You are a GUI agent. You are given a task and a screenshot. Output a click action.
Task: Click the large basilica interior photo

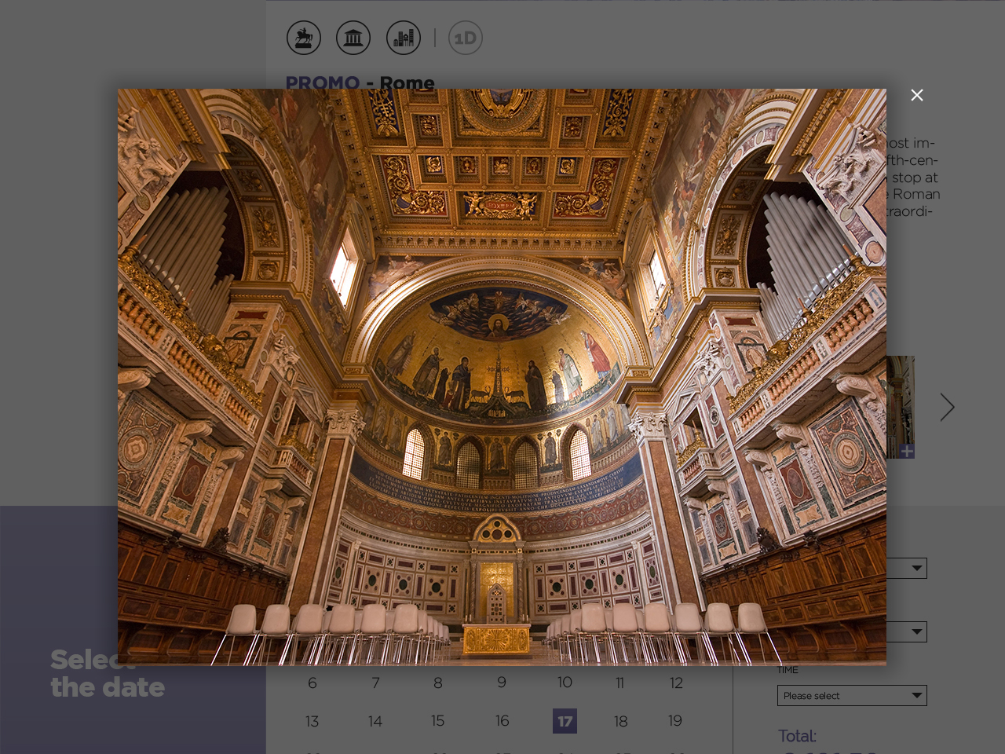click(502, 377)
